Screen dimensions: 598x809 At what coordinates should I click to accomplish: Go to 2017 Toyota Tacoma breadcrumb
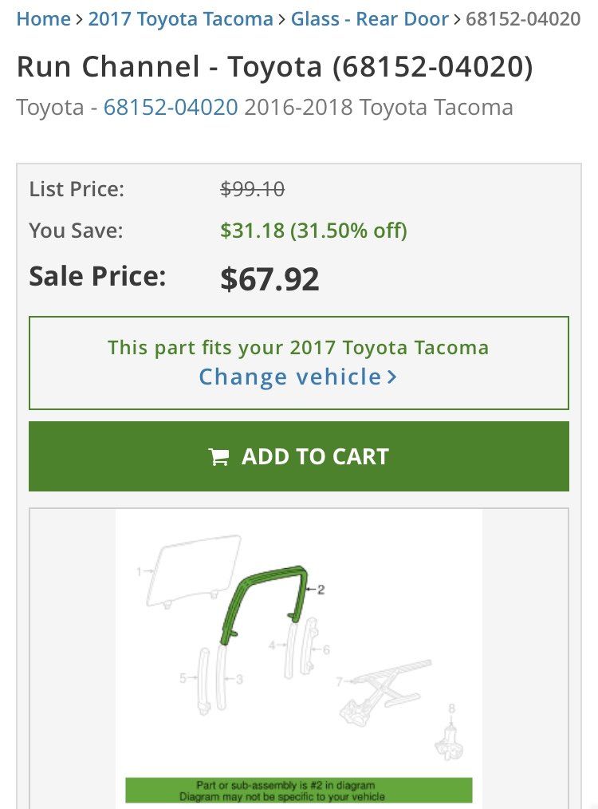coord(180,19)
